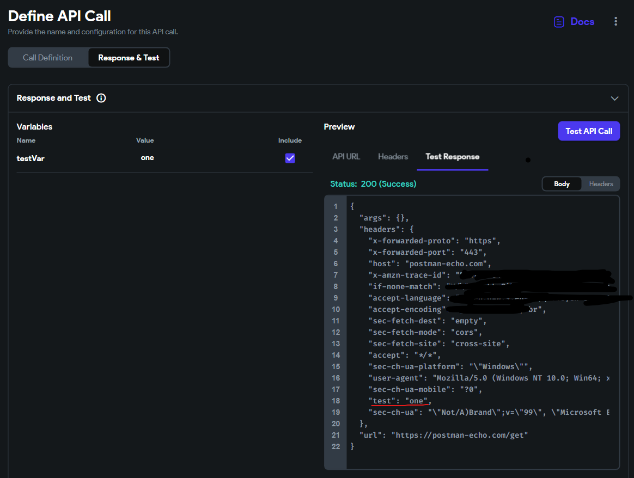Click the green Status 200 indicator
The image size is (634, 478).
373,184
